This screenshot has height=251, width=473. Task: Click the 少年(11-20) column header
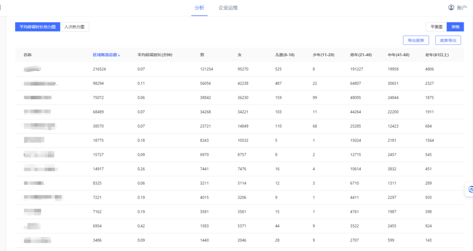coord(324,55)
